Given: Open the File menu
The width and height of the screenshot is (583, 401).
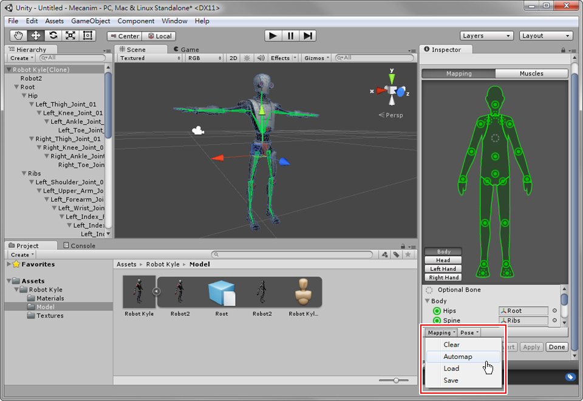Looking at the screenshot, I should click(13, 21).
